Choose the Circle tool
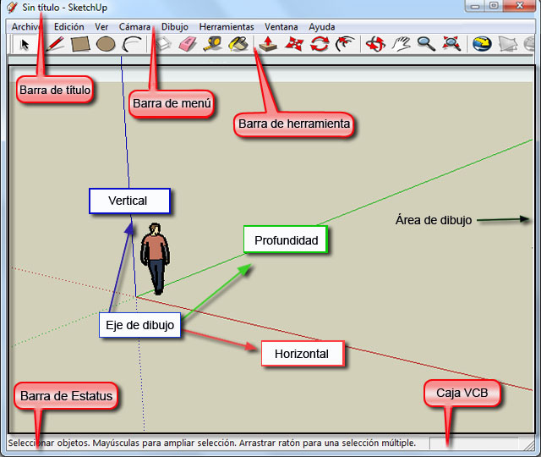This screenshot has height=457, width=541. [106, 44]
